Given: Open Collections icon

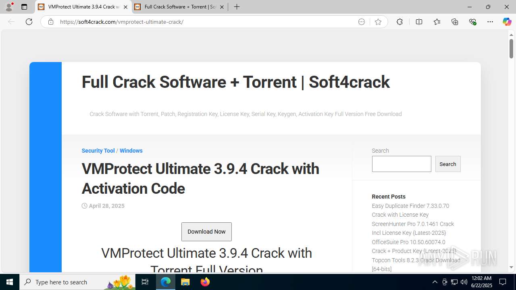Looking at the screenshot, I should [455, 22].
